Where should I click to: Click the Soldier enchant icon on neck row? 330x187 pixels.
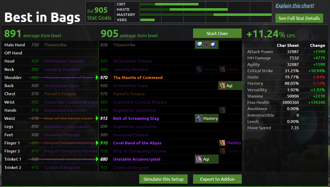(222, 69)
